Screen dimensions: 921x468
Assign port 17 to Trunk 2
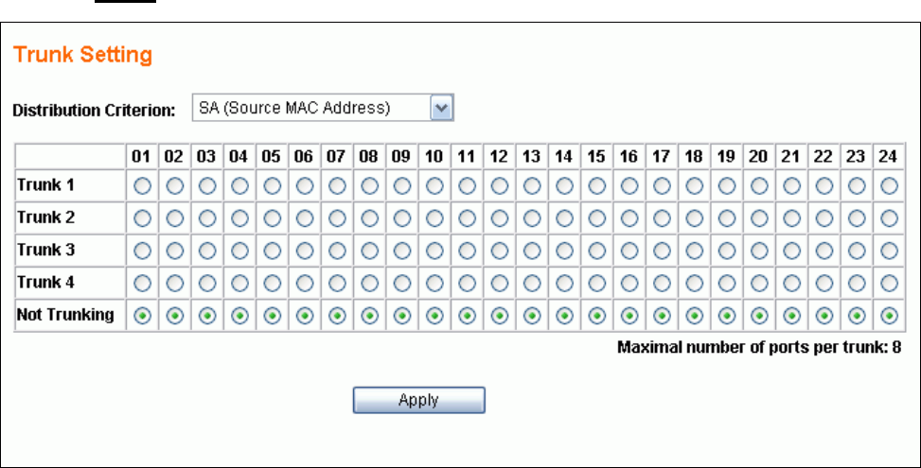pyautogui.click(x=662, y=218)
